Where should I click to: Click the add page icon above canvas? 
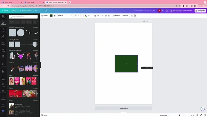click(151, 22)
